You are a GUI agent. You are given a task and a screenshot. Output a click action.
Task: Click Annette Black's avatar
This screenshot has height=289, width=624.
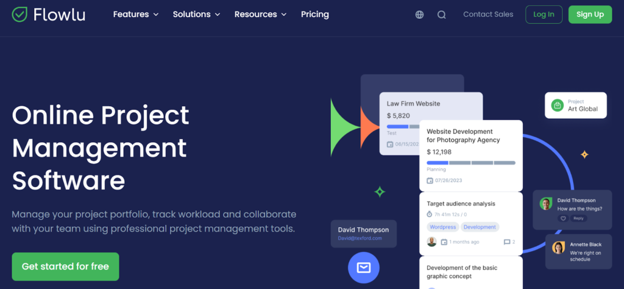point(558,248)
